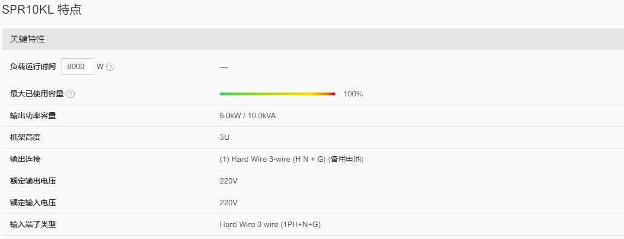The image size is (624, 239).
Task: Click the 100% percentage text
Action: 353,94
